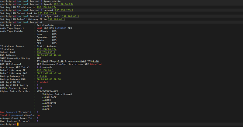243x127 pixels.
Task: Click the 'a=ADMIN' legend line
Action: (x=47, y=106)
